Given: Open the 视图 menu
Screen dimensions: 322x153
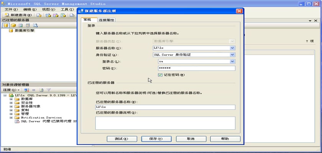Looking at the screenshot, I should point(49,10).
